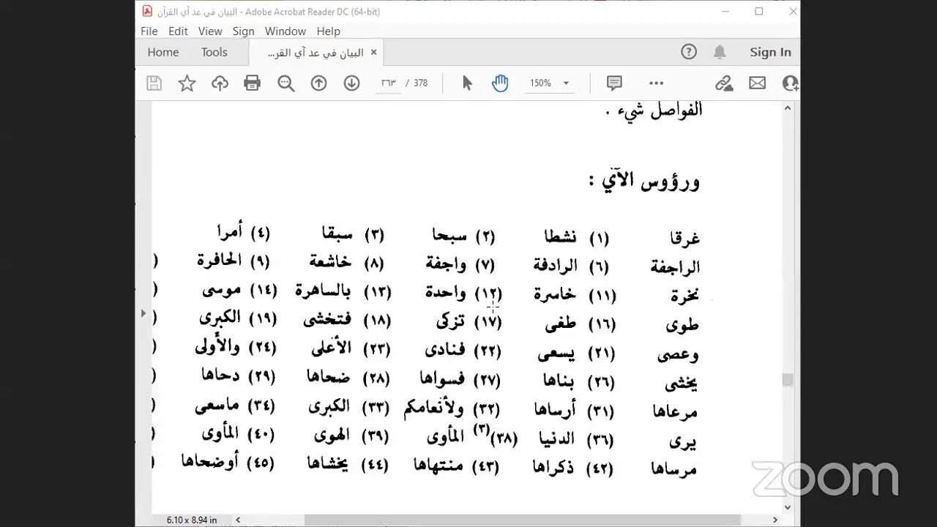The width and height of the screenshot is (937, 527).
Task: Close the document tab with its X
Action: [373, 52]
